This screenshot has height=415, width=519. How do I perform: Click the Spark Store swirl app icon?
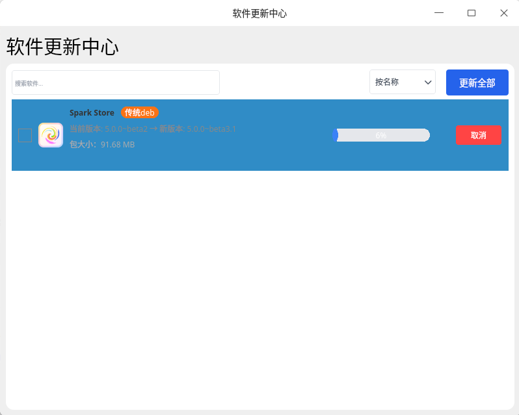coord(51,135)
